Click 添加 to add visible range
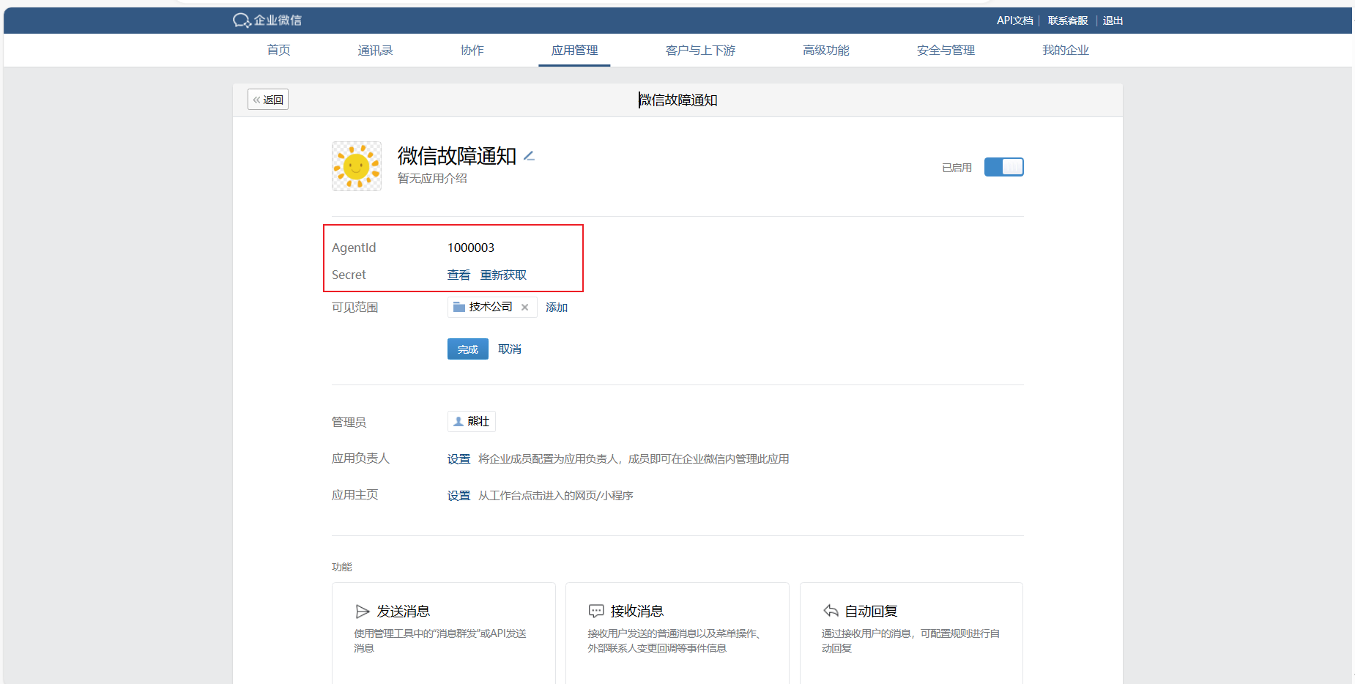The image size is (1355, 684). pos(557,308)
